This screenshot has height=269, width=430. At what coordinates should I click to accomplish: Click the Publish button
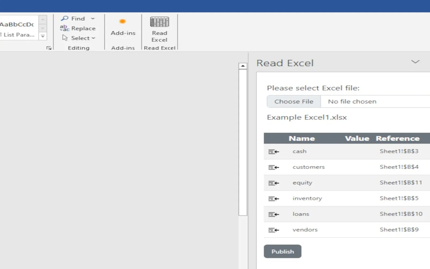[x=282, y=251]
